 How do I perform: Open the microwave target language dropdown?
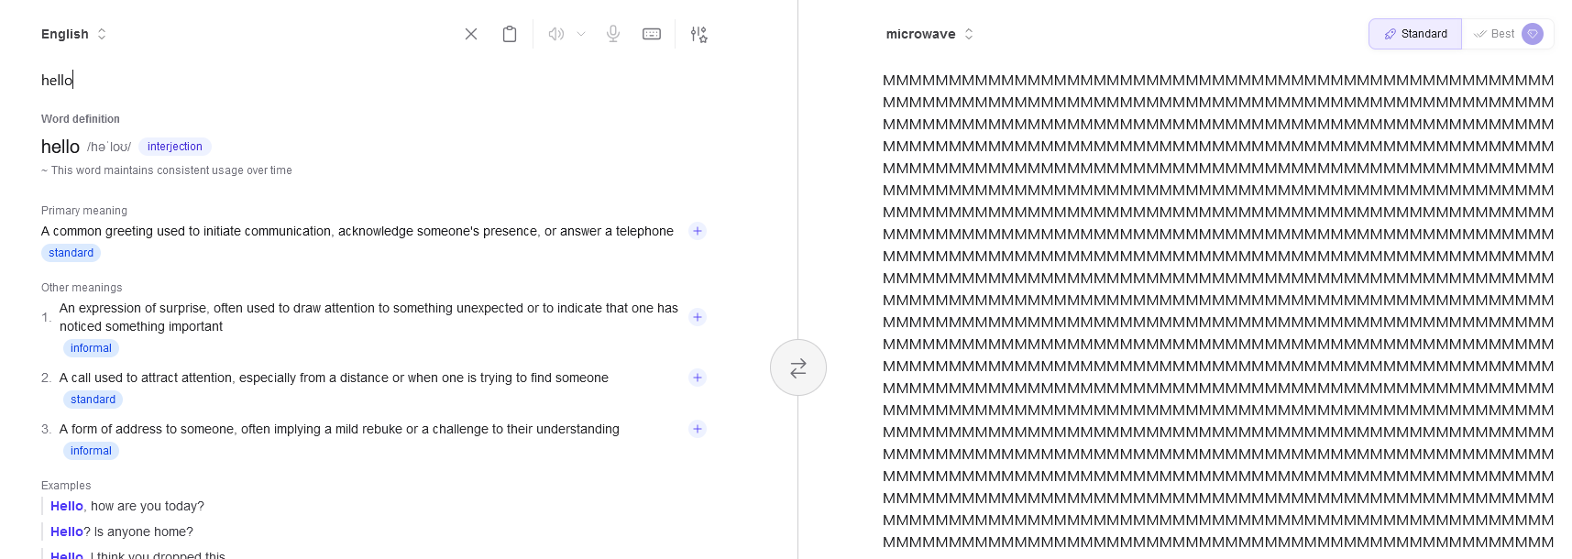tap(929, 34)
